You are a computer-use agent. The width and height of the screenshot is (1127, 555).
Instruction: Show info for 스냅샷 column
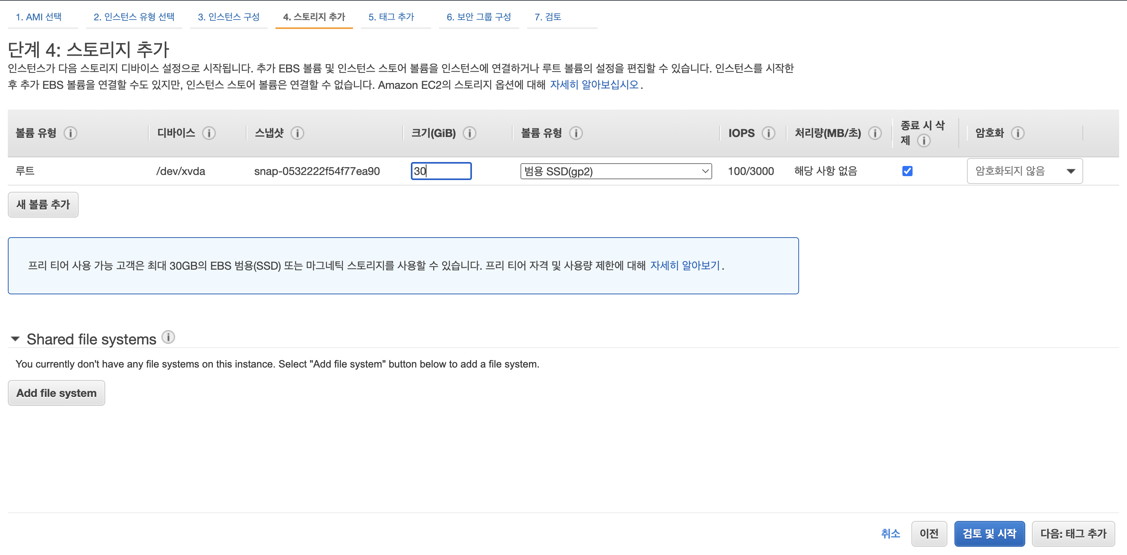coord(297,133)
